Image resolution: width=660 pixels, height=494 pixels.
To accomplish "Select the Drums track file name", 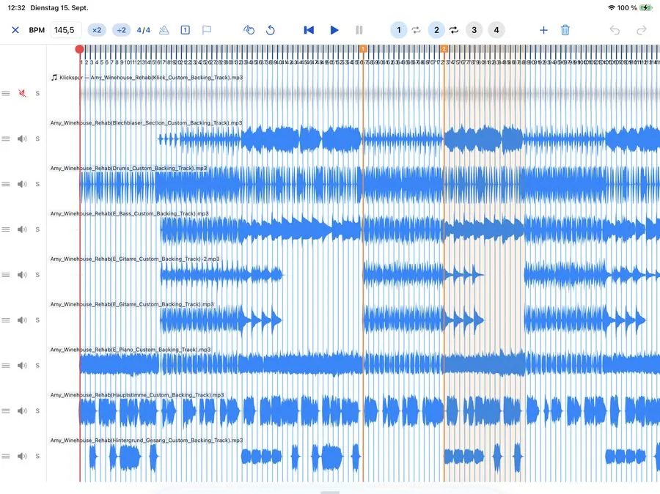I will click(128, 169).
